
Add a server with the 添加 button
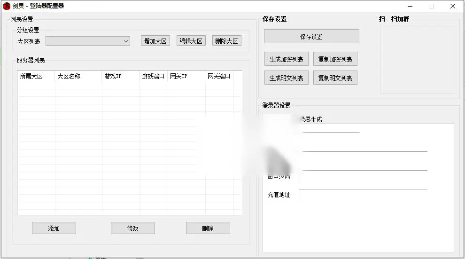coord(54,228)
